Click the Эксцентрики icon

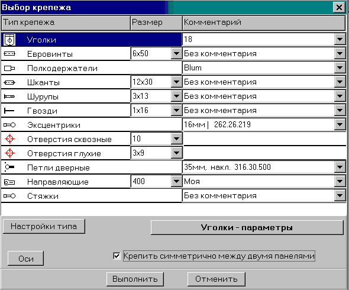click(9, 125)
